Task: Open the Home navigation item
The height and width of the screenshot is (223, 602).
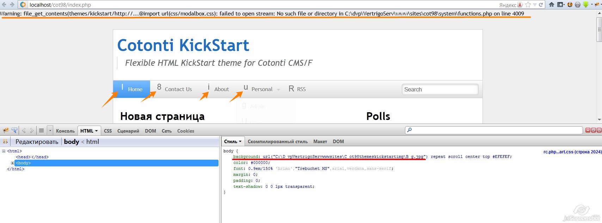Action: 131,89
